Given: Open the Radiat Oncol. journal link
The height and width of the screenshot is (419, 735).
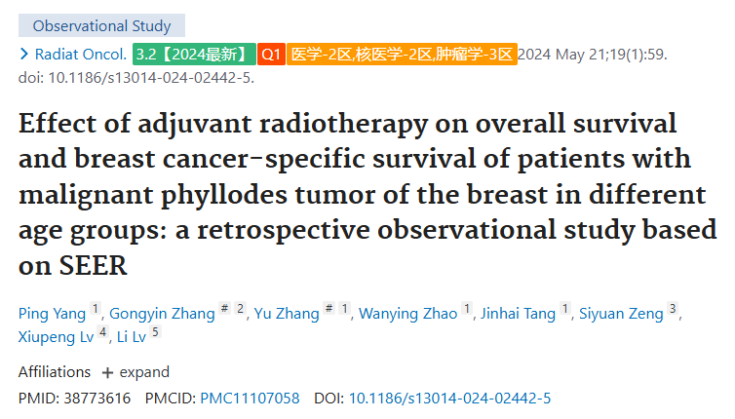Looking at the screenshot, I should [81, 55].
